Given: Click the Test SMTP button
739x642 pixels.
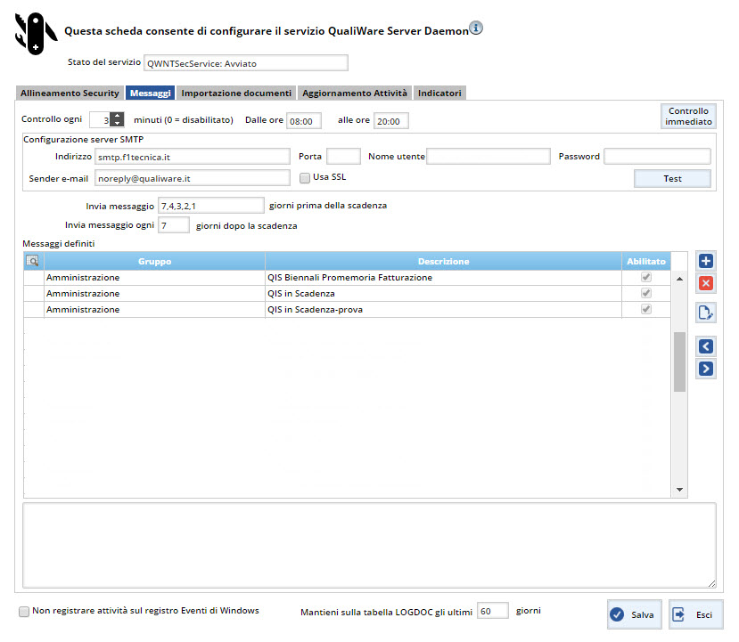Looking at the screenshot, I should tap(672, 179).
